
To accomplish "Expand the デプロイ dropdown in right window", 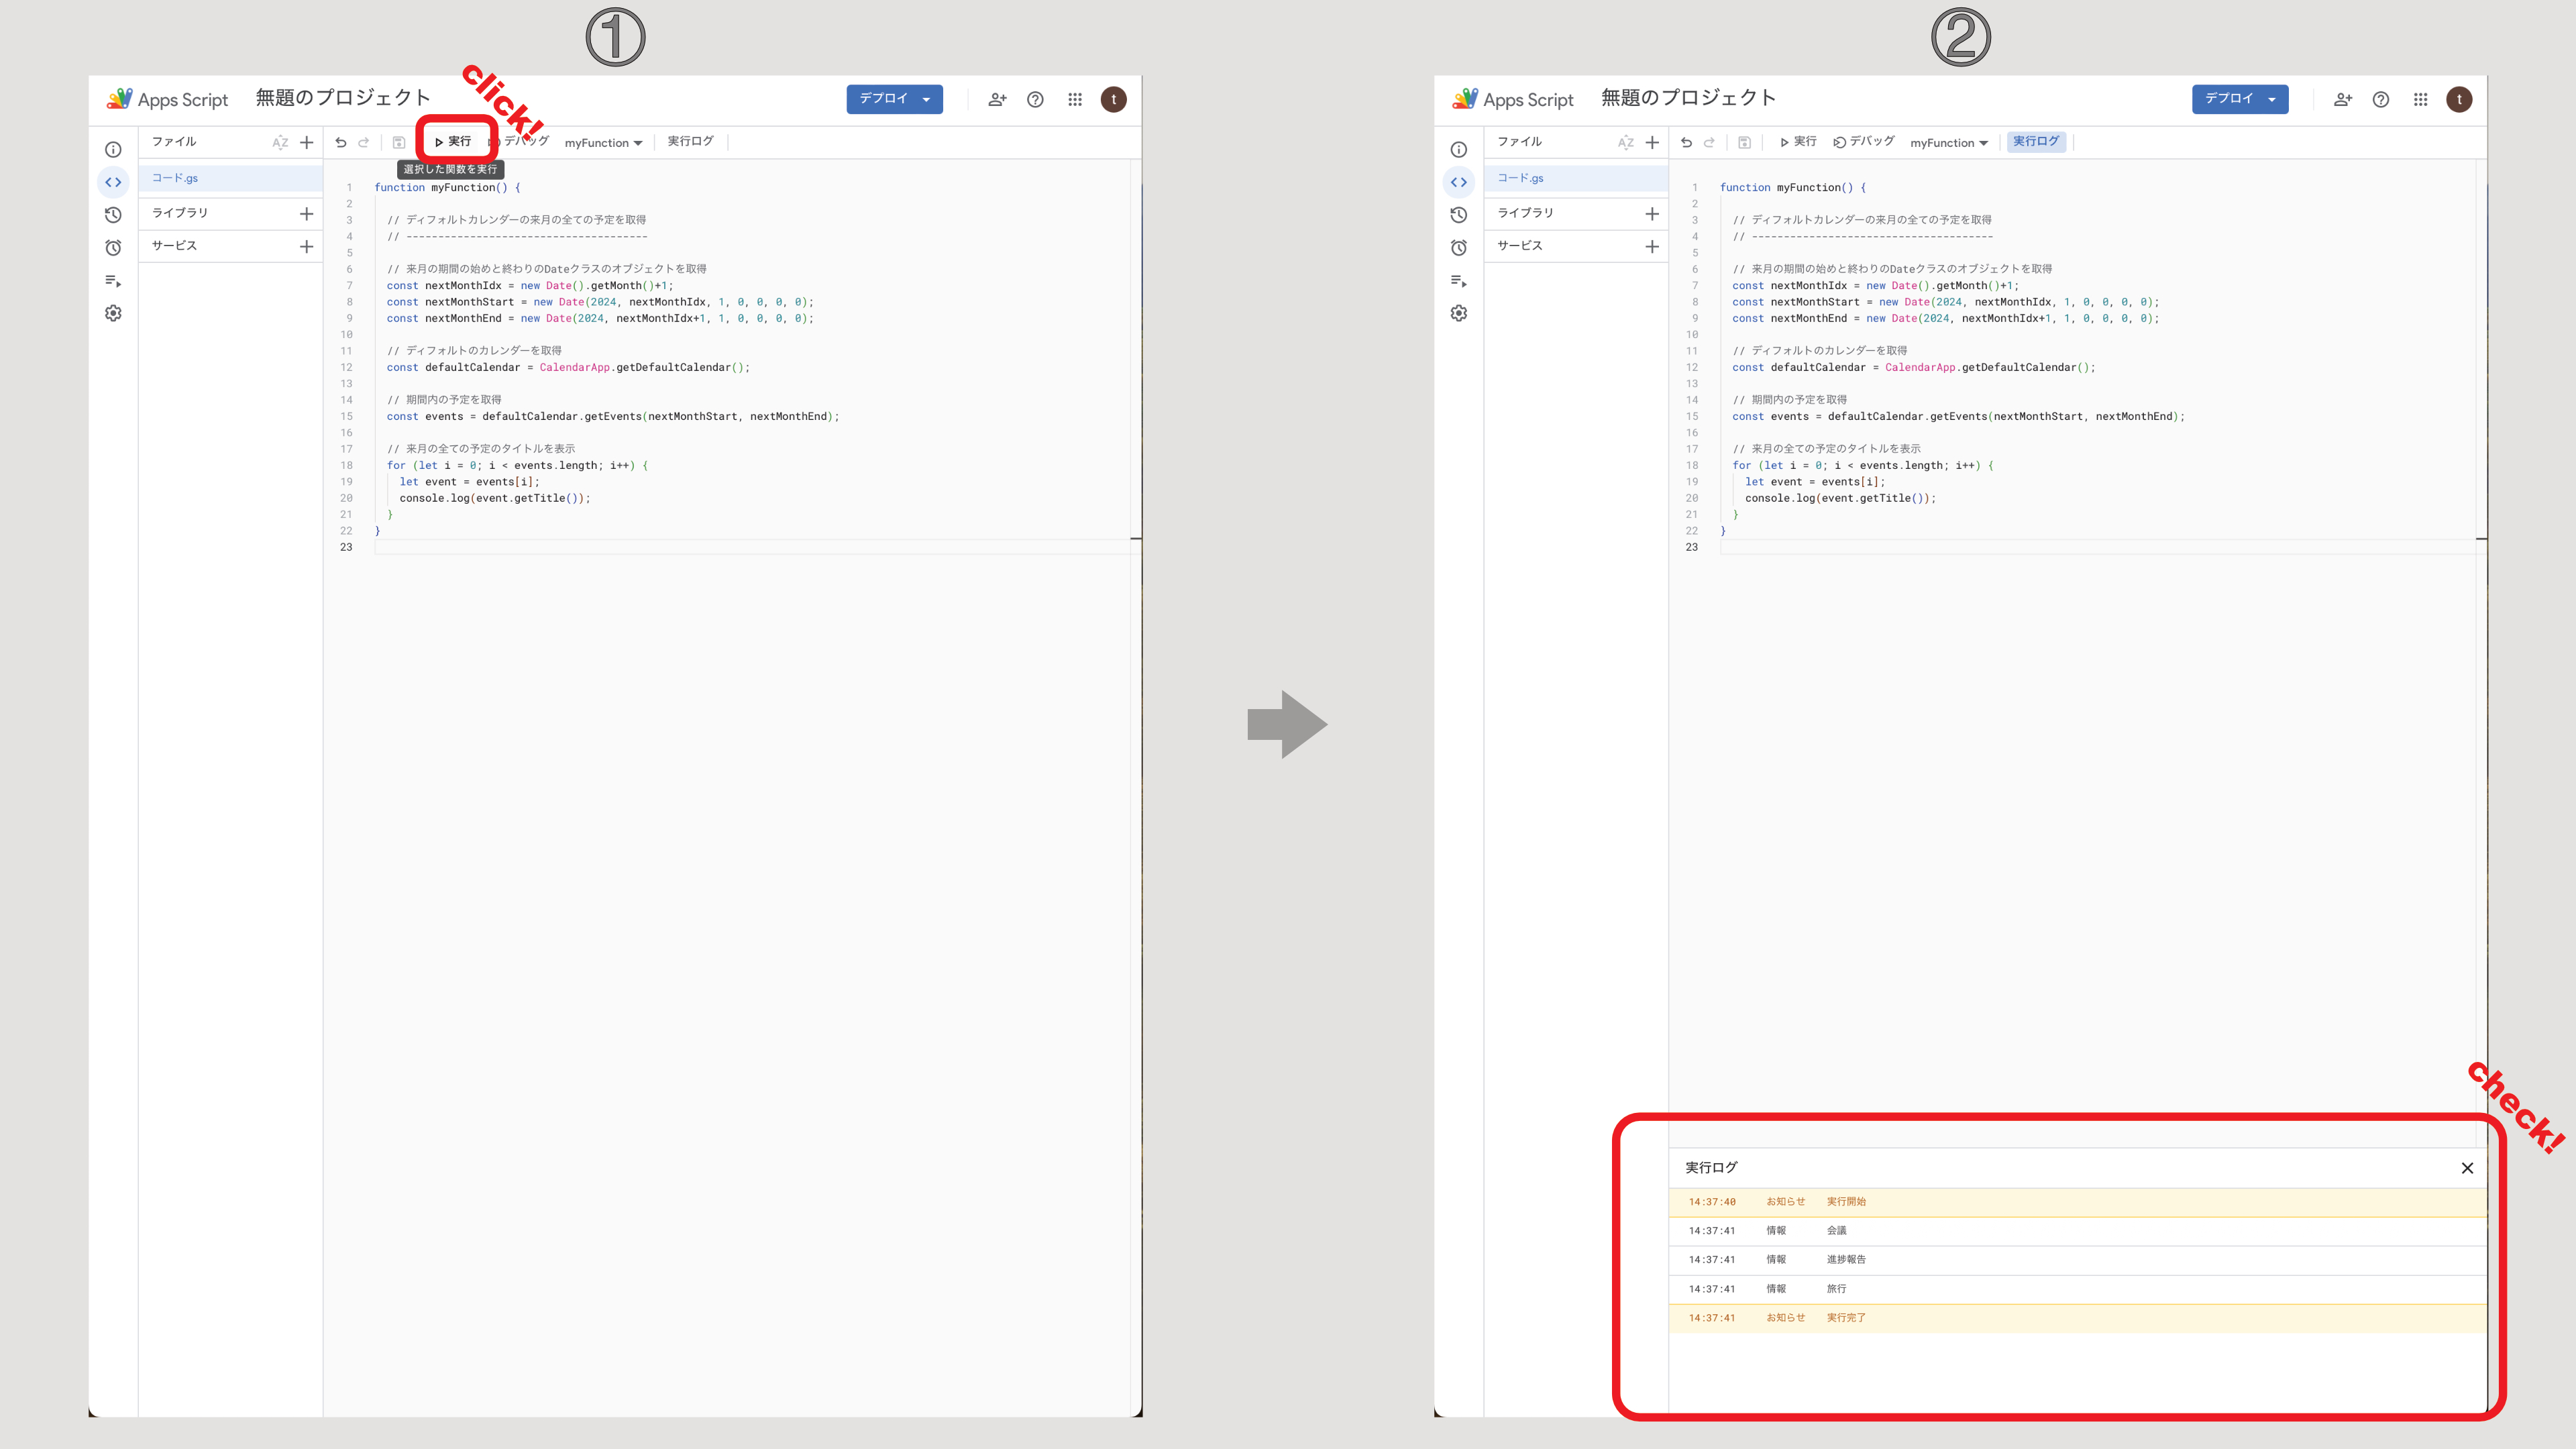I will 2240,99.
